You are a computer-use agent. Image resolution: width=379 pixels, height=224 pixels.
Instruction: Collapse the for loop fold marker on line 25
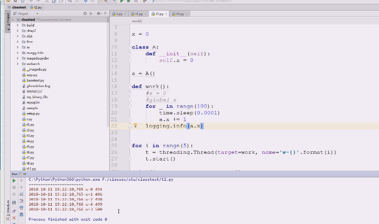click(x=130, y=146)
